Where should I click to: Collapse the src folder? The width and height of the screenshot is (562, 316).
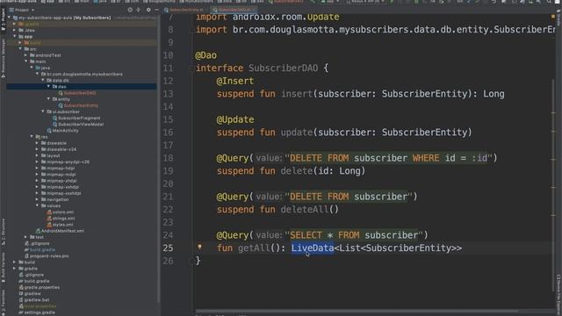(21, 49)
